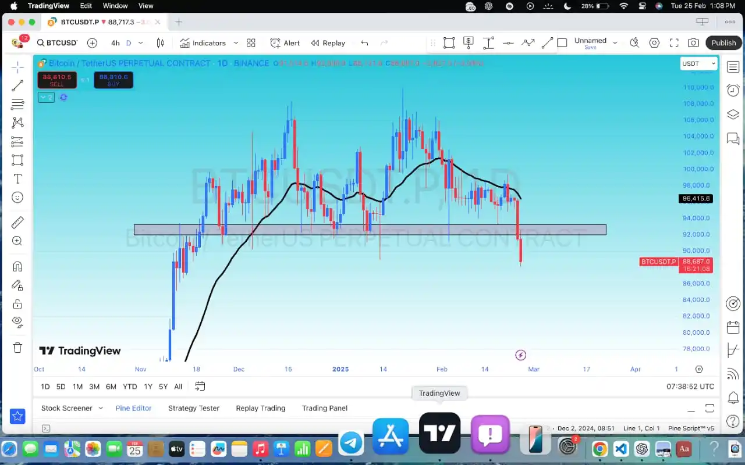Open the Fibonacci and Gann tools
745x465 pixels.
[x=17, y=105]
